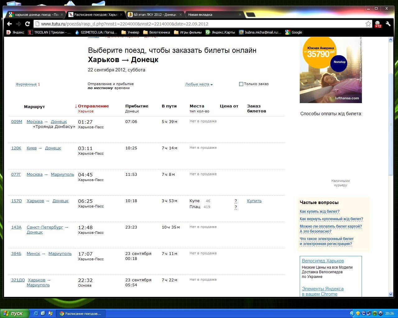Click the Фирменные filter link
The width and height of the screenshot is (398, 318).
pyautogui.click(x=26, y=84)
